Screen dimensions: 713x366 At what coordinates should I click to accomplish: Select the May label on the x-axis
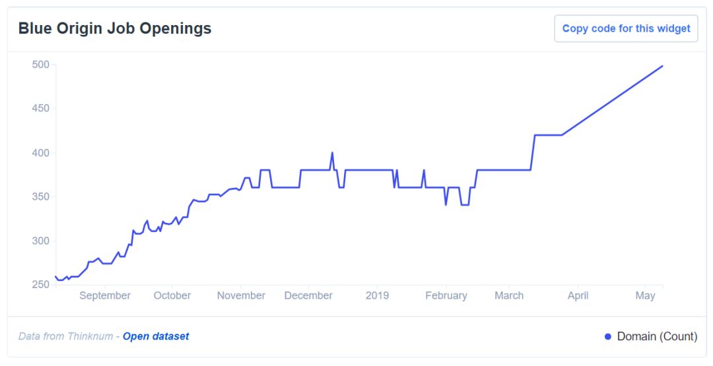point(645,295)
